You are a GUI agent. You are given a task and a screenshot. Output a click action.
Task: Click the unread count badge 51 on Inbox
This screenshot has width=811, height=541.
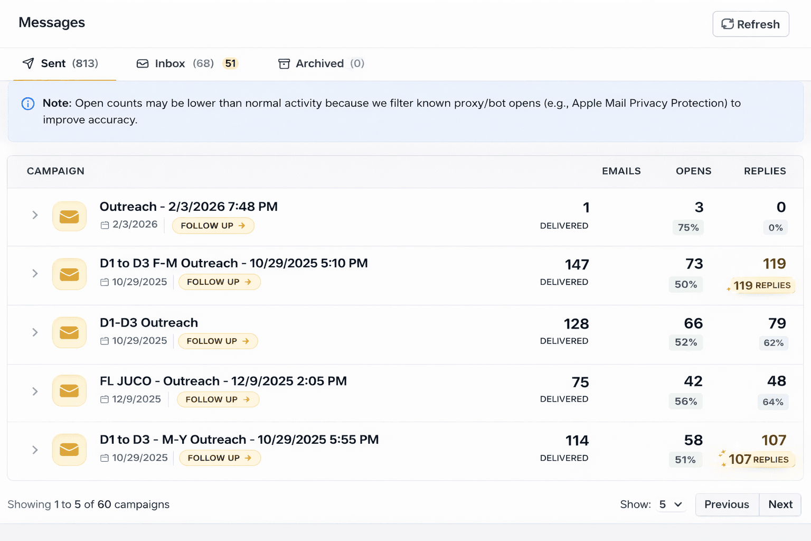point(230,63)
